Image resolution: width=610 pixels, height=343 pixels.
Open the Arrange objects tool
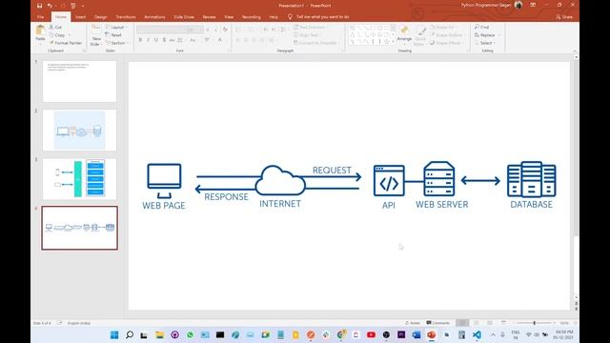pos(404,34)
